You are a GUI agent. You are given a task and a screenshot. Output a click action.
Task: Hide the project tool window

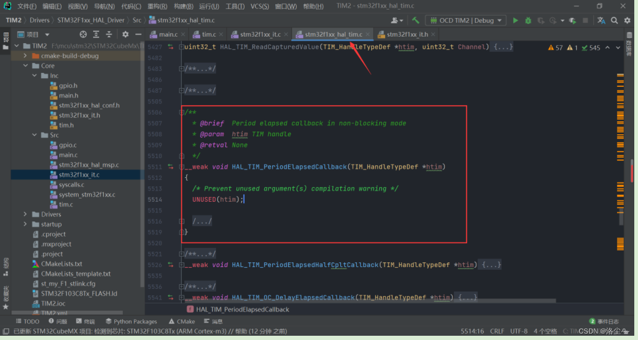[x=138, y=35]
